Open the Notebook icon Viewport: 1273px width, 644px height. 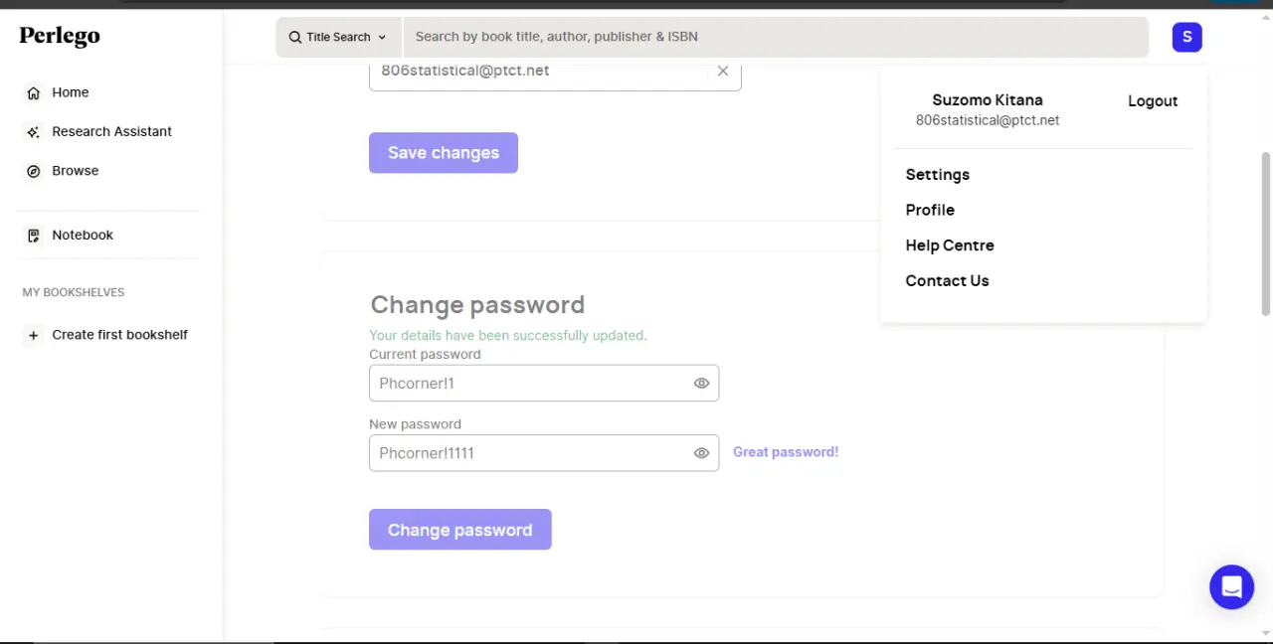[33, 236]
